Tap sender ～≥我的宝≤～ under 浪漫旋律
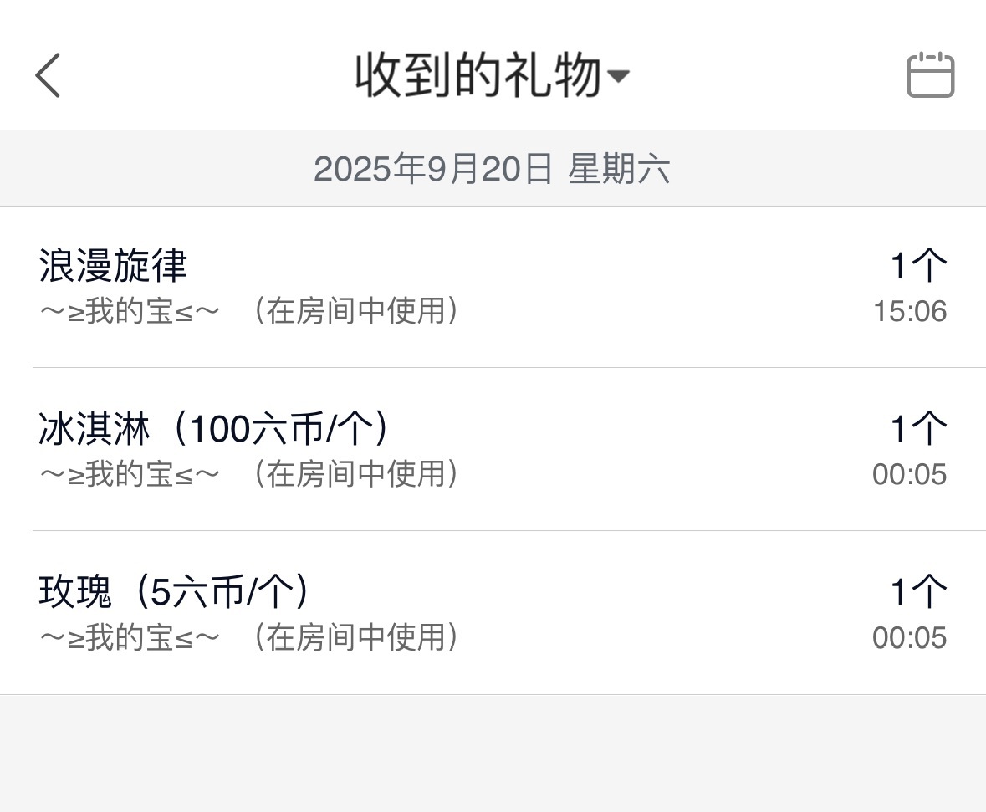Screen dimensions: 986x812 click(x=130, y=312)
